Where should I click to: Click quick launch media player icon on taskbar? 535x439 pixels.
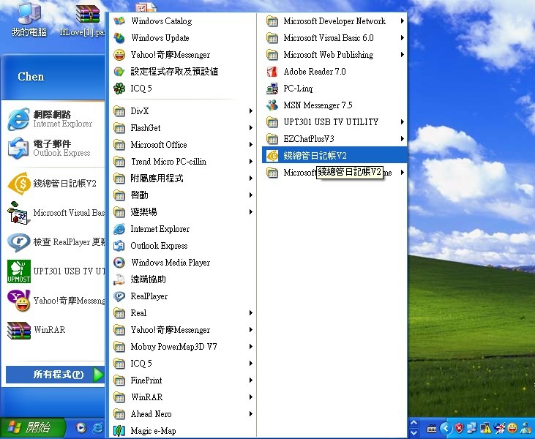coord(81,428)
